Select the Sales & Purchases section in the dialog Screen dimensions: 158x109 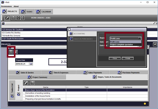tap(82, 39)
